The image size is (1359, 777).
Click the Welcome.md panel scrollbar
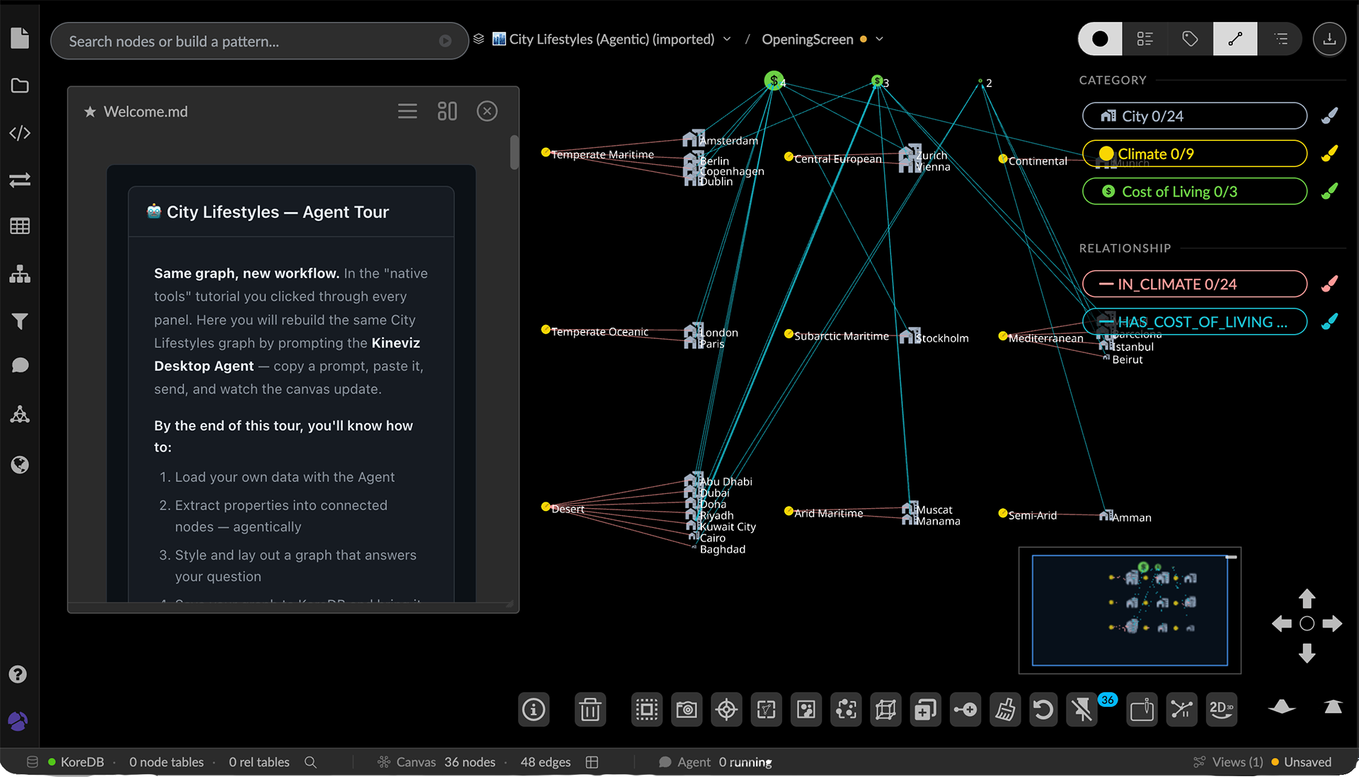pos(514,152)
